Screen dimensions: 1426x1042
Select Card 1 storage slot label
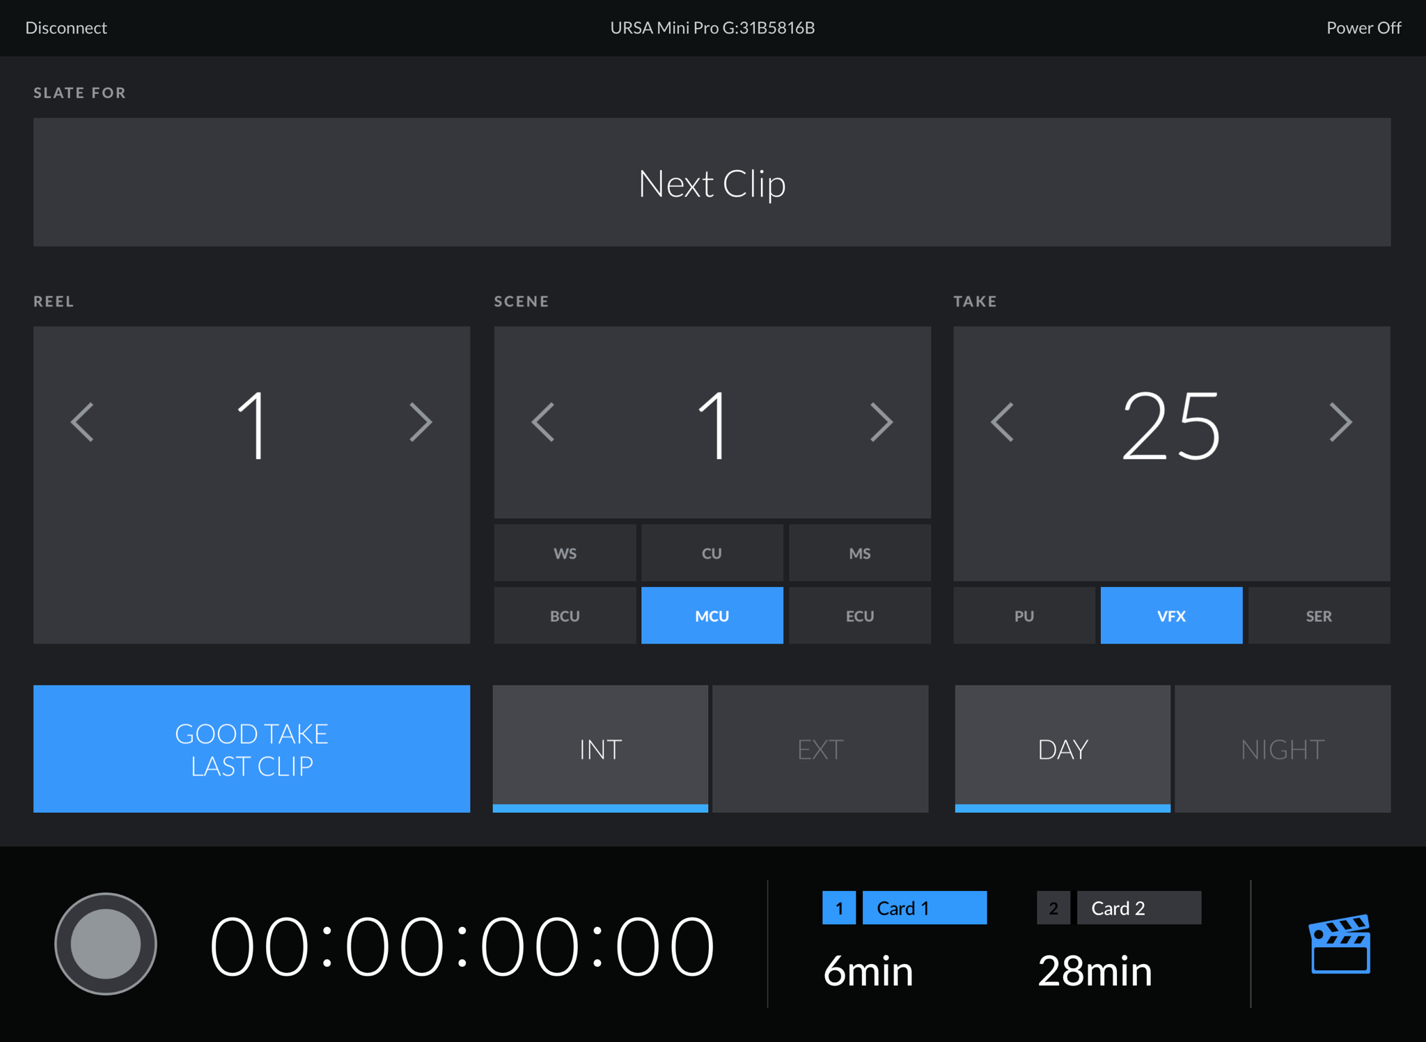pos(925,908)
